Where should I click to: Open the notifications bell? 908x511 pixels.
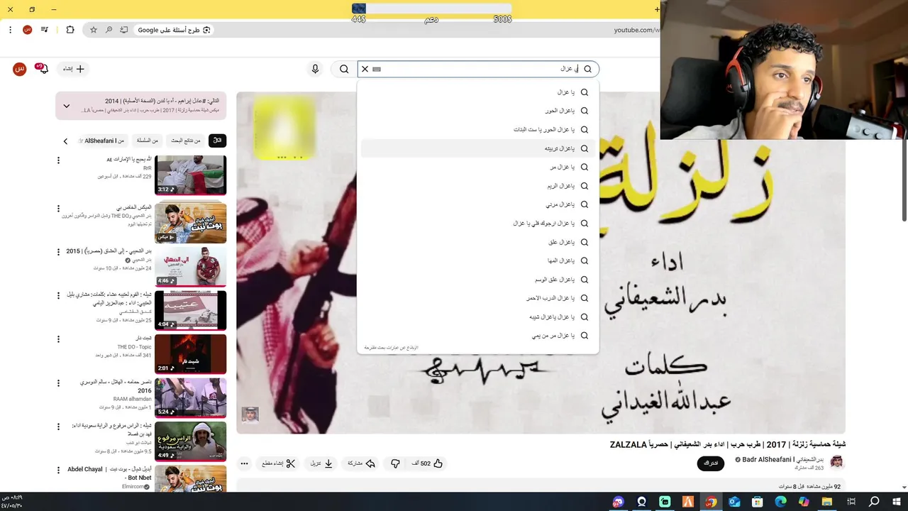[x=43, y=69]
